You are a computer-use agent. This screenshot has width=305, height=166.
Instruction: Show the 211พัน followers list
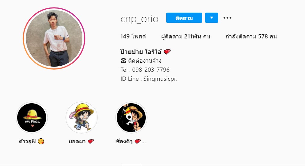(186, 36)
